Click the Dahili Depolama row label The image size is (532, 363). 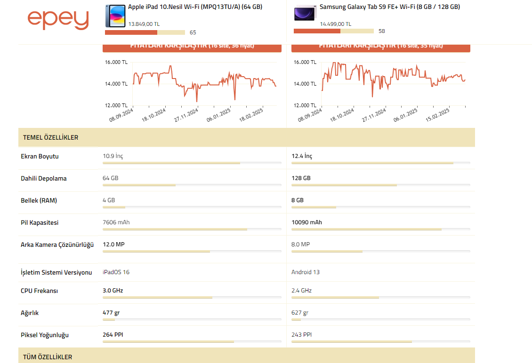click(x=44, y=178)
